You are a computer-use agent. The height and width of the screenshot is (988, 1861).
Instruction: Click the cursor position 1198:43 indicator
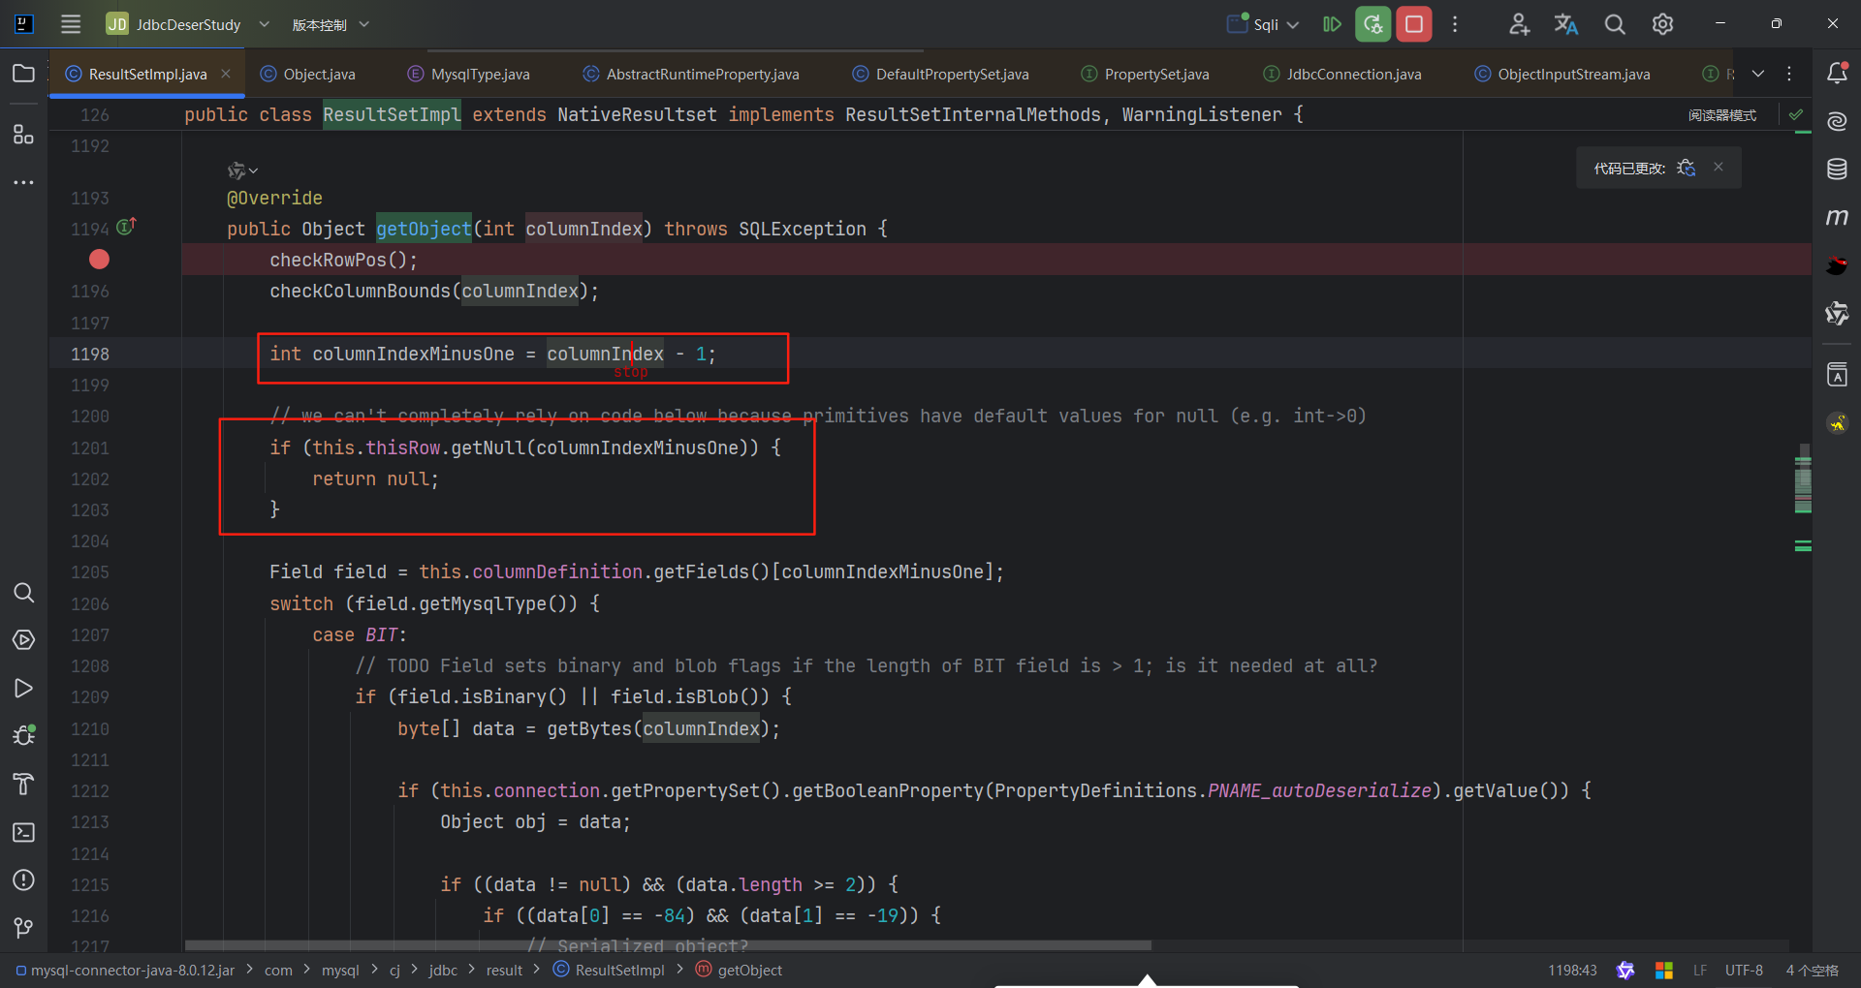pos(1572,971)
